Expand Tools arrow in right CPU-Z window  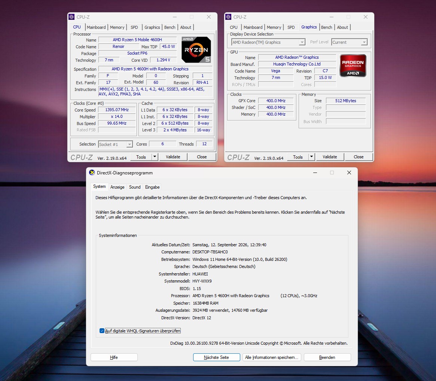[x=312, y=157]
